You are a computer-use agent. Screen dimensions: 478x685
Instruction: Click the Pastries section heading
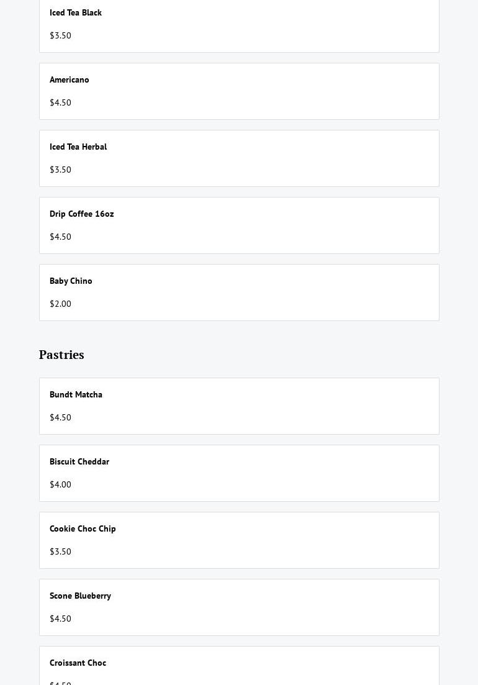click(61, 355)
